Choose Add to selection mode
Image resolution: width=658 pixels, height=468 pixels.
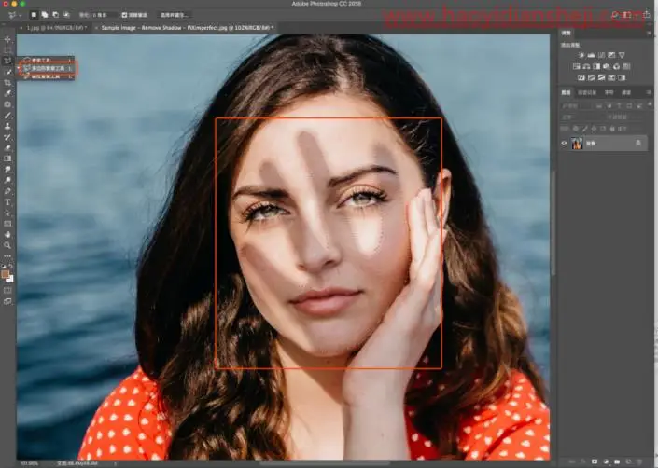coord(45,15)
